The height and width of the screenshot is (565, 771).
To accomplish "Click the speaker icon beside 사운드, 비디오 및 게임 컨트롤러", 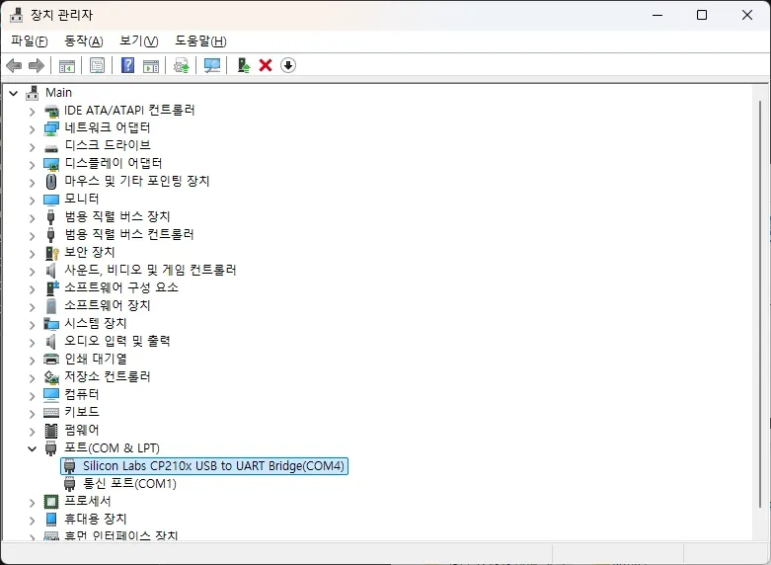I will coord(50,271).
